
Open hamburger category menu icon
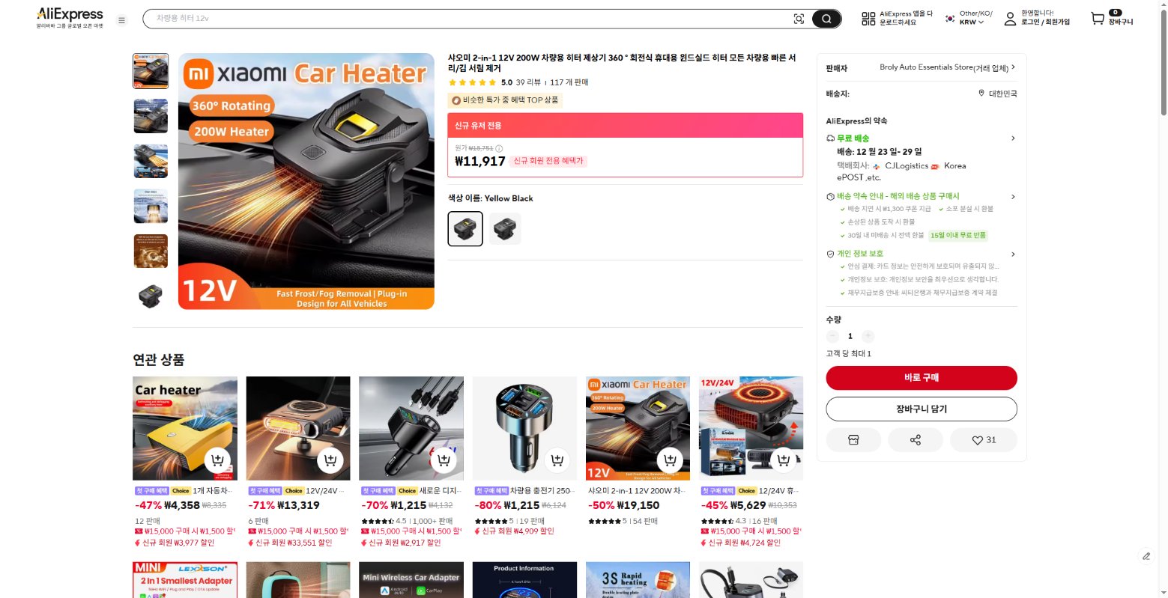point(121,20)
